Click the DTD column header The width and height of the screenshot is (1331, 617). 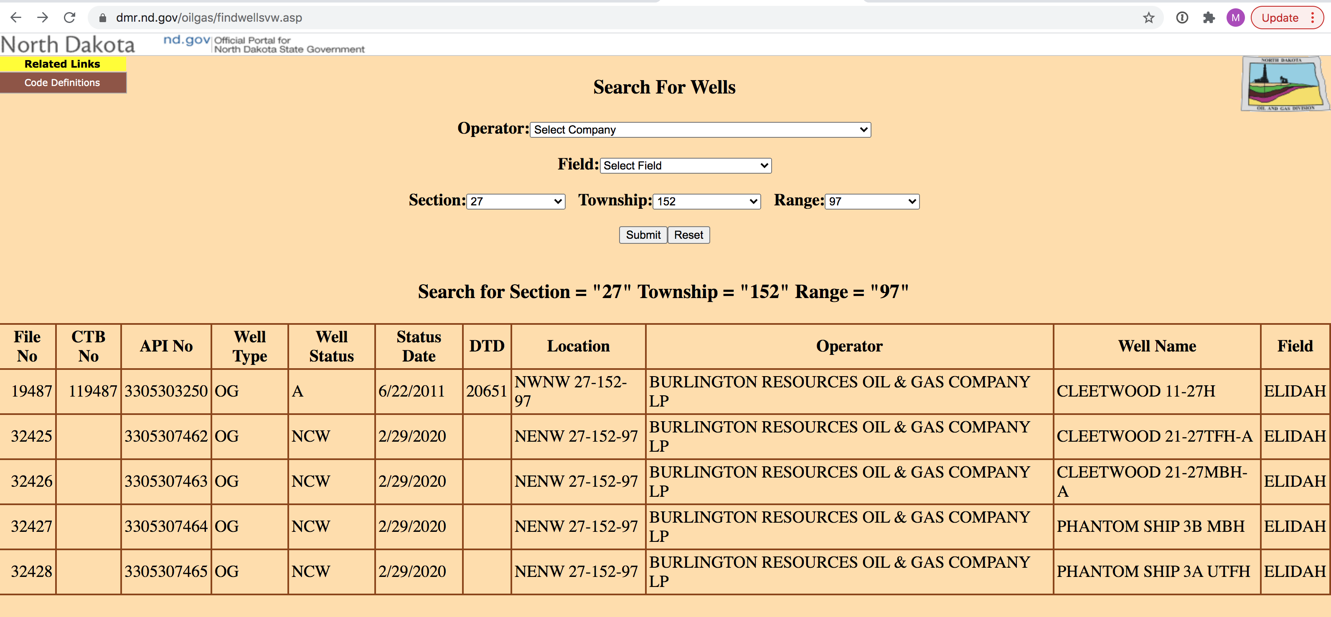(487, 346)
